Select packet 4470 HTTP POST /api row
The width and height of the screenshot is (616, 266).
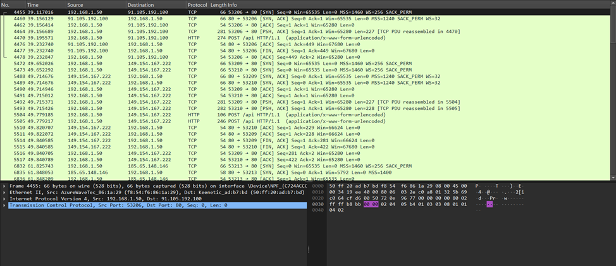190,37
